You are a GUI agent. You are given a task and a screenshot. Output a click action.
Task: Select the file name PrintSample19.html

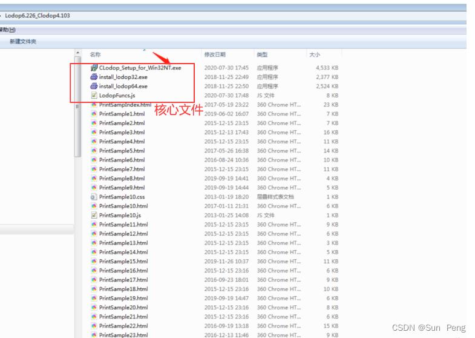[123, 298]
